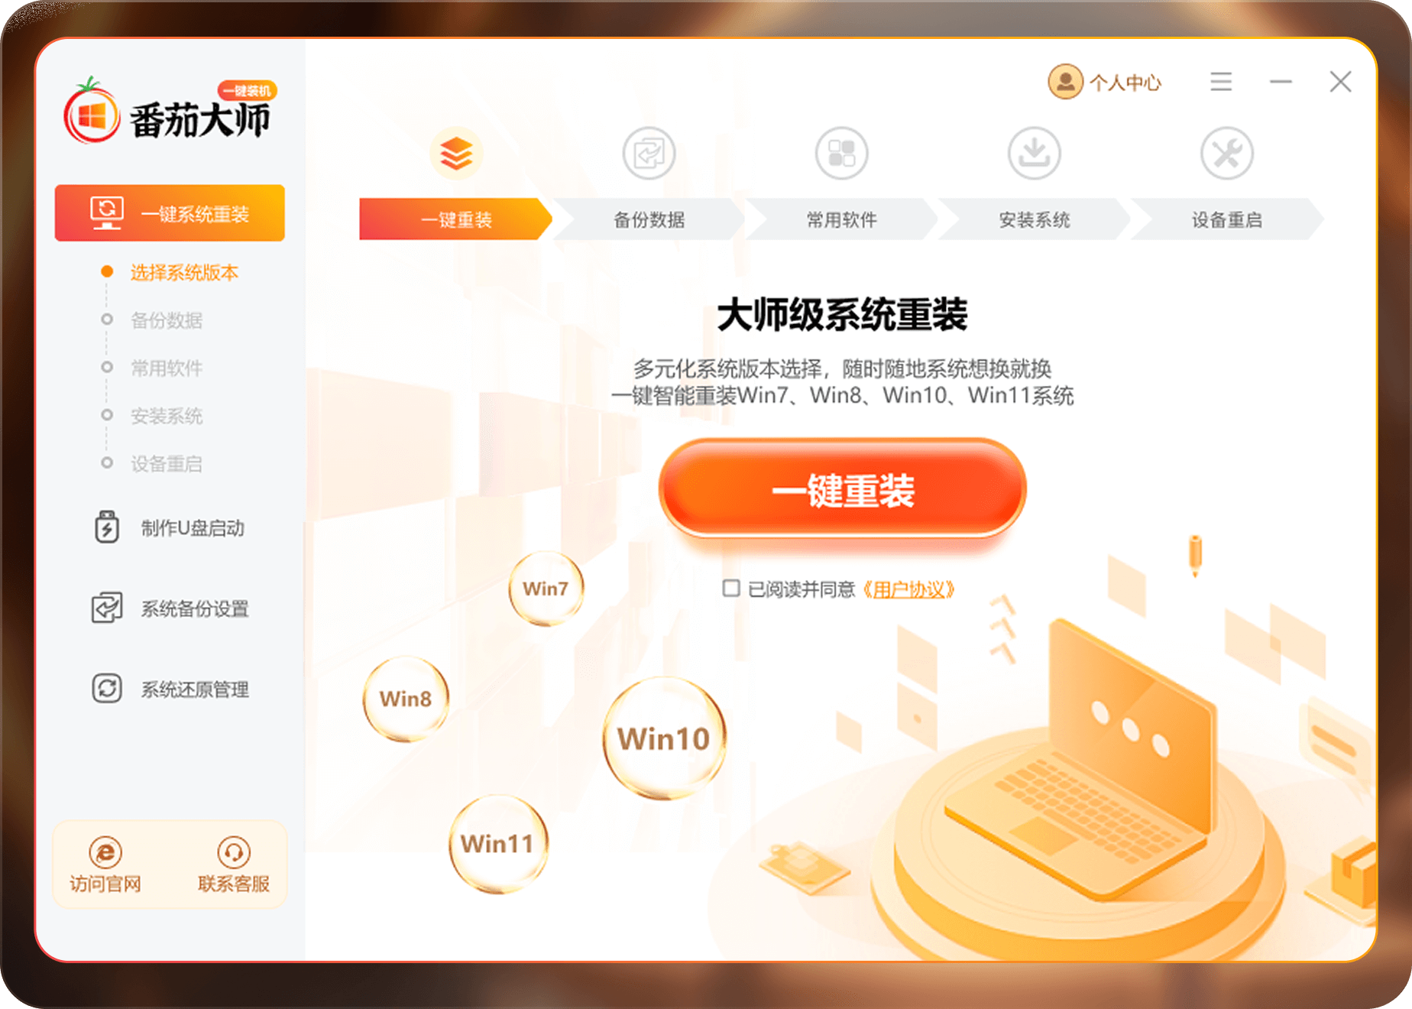Click the one-key reinstall layers icon
The width and height of the screenshot is (1412, 1009).
pyautogui.click(x=456, y=154)
